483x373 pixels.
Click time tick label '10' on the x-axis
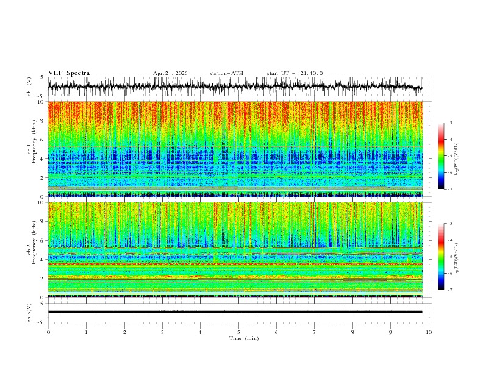tap(429, 332)
